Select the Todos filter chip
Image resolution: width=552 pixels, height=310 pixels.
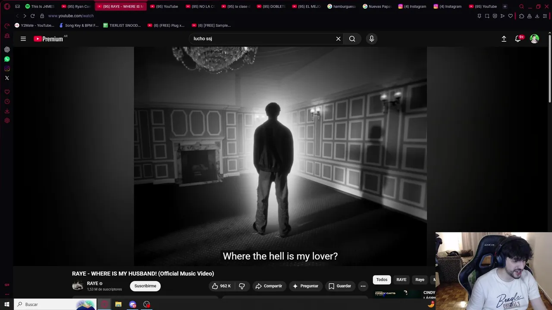(382, 280)
